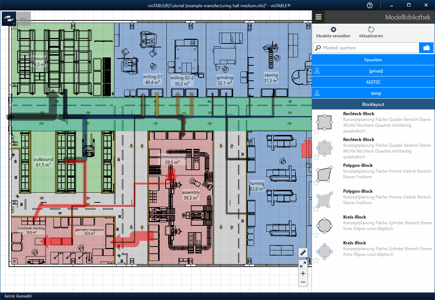Toggle favorite star on outlined Kreis-Block
The image size is (435, 300).
[x=316, y=235]
